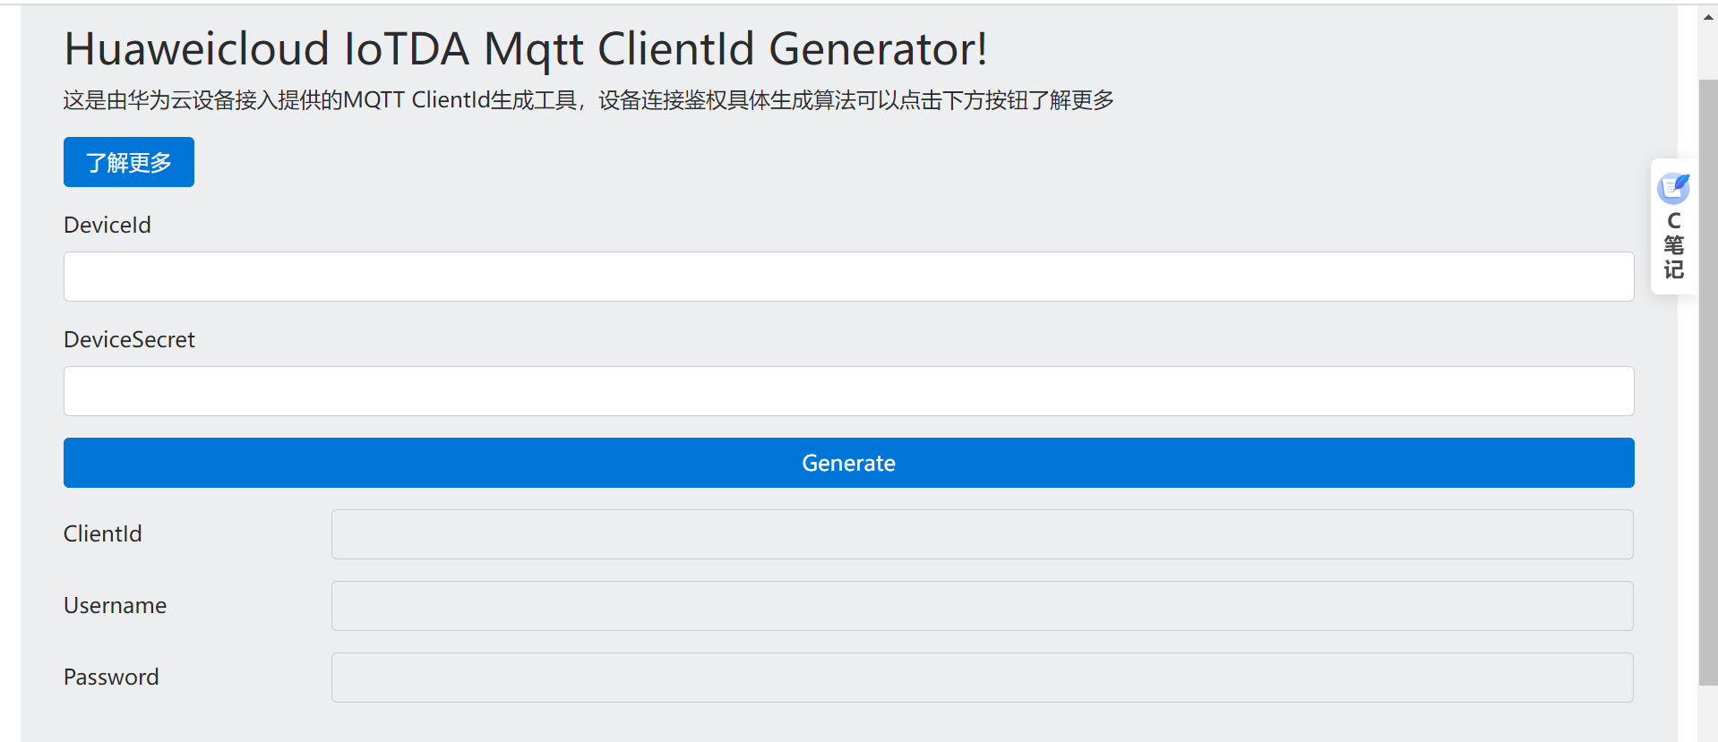Click the scrollbar track below the thumb

[1708, 713]
